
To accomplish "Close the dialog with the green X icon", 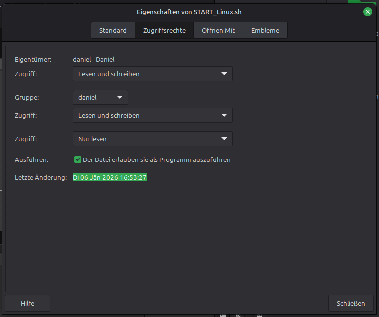I will point(368,12).
